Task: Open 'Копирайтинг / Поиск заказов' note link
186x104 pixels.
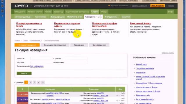Action: pos(149,83)
